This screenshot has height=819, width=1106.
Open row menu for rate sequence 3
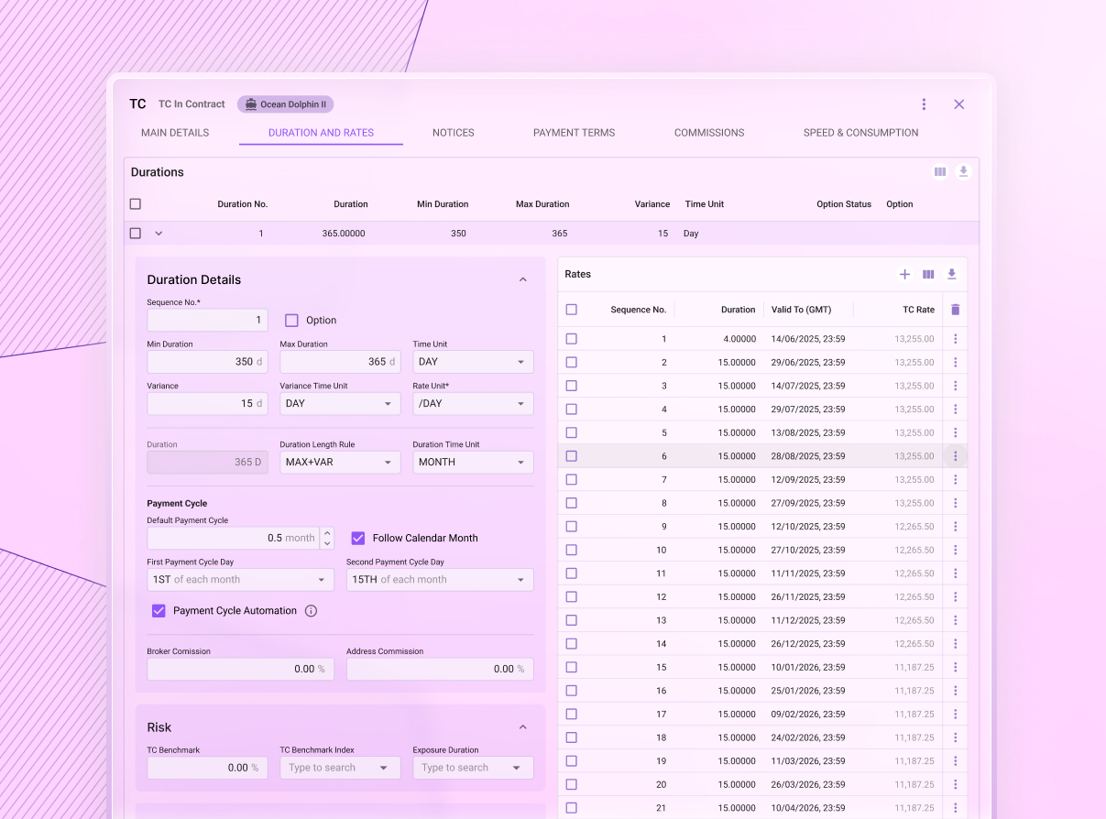click(956, 386)
